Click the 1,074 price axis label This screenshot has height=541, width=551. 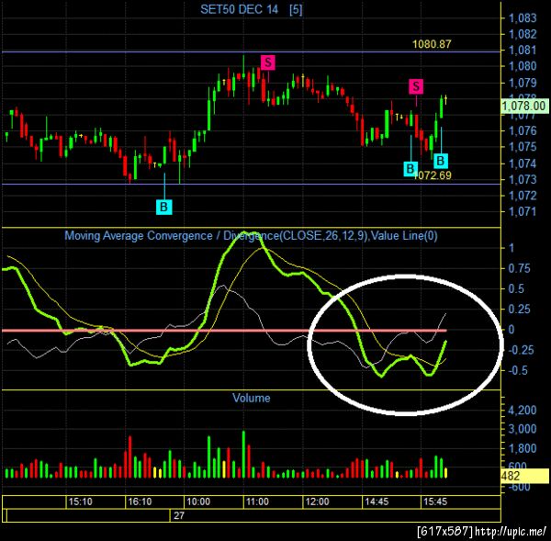(523, 163)
